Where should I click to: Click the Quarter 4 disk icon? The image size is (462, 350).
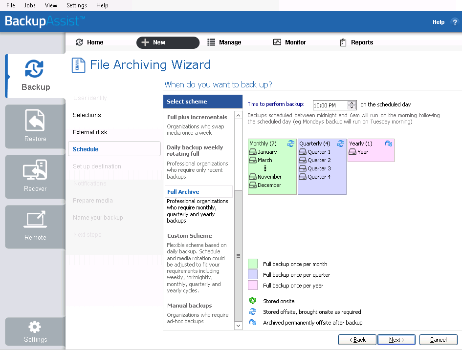[x=303, y=177]
